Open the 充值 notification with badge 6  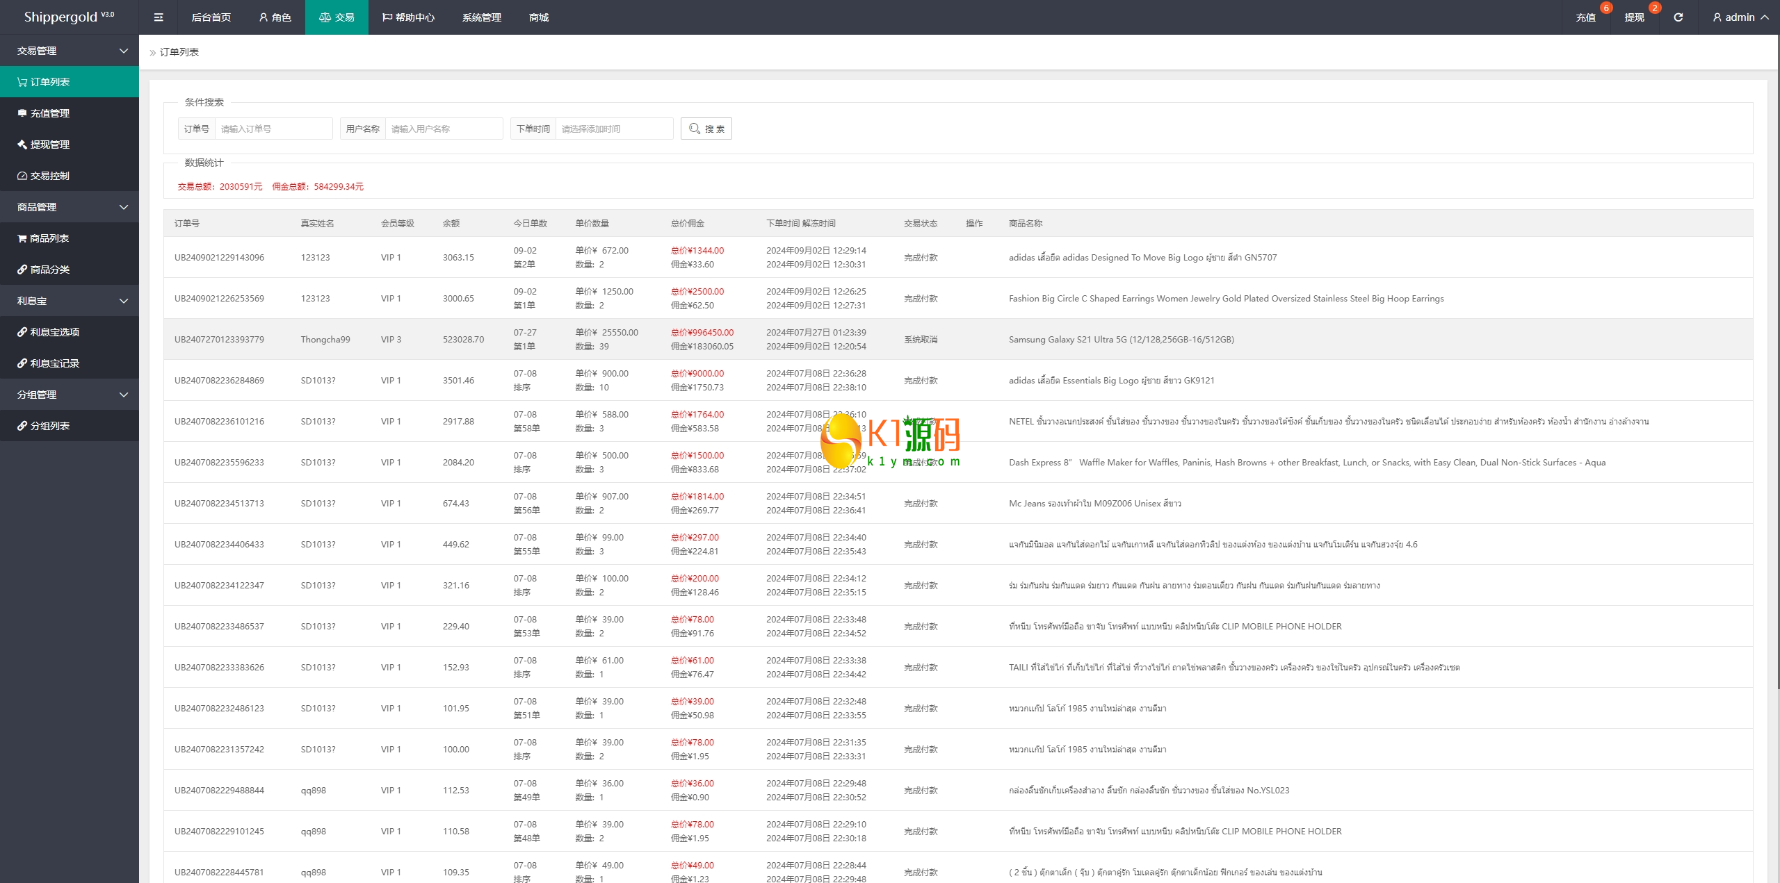(x=1585, y=17)
